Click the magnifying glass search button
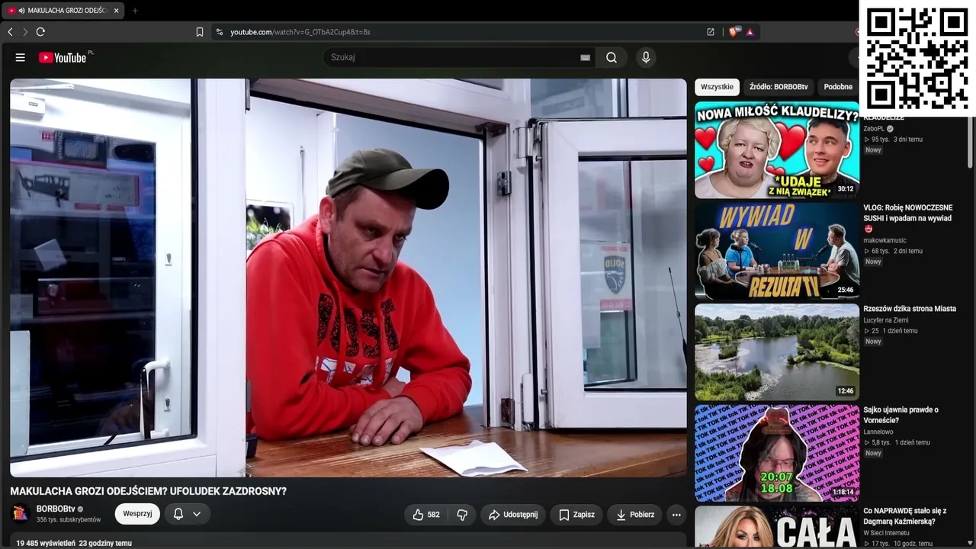The width and height of the screenshot is (976, 549). pyautogui.click(x=612, y=57)
